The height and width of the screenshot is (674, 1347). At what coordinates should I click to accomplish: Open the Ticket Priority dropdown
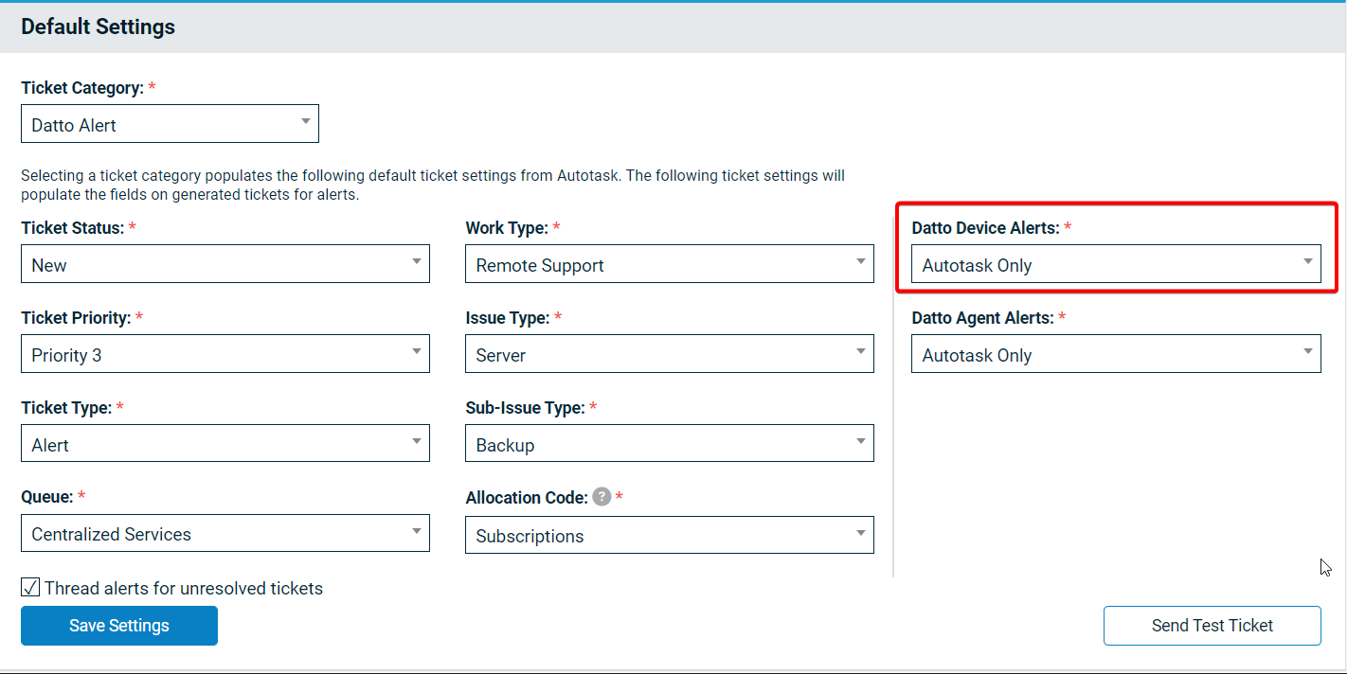(225, 354)
